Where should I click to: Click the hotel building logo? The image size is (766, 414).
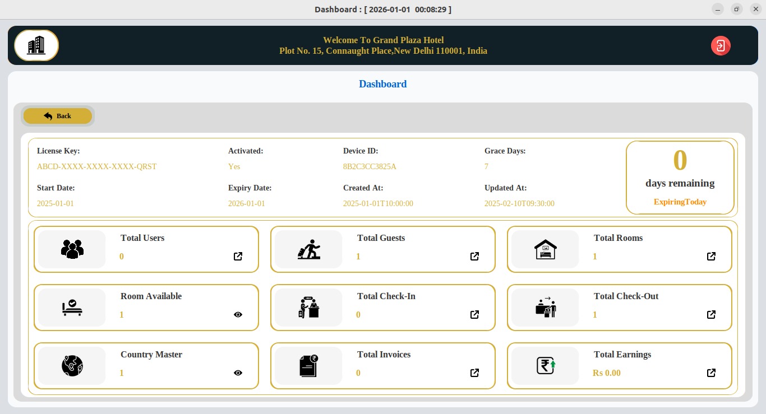click(36, 45)
